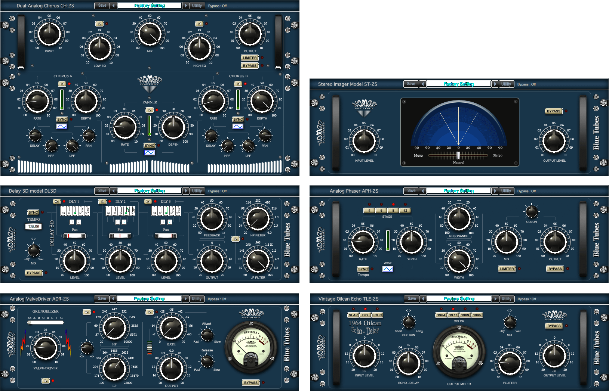This screenshot has width=609, height=391.
Task: Click the 120.00 TEMPO display on Delay 3D
Action: [x=33, y=226]
